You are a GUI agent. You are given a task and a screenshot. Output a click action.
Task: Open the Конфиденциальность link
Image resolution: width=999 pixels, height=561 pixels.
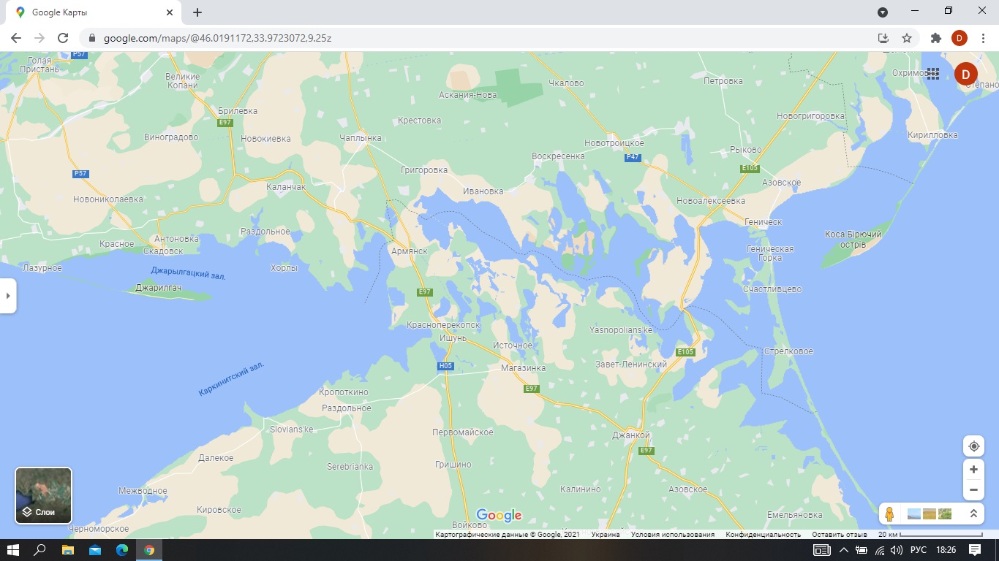(763, 535)
